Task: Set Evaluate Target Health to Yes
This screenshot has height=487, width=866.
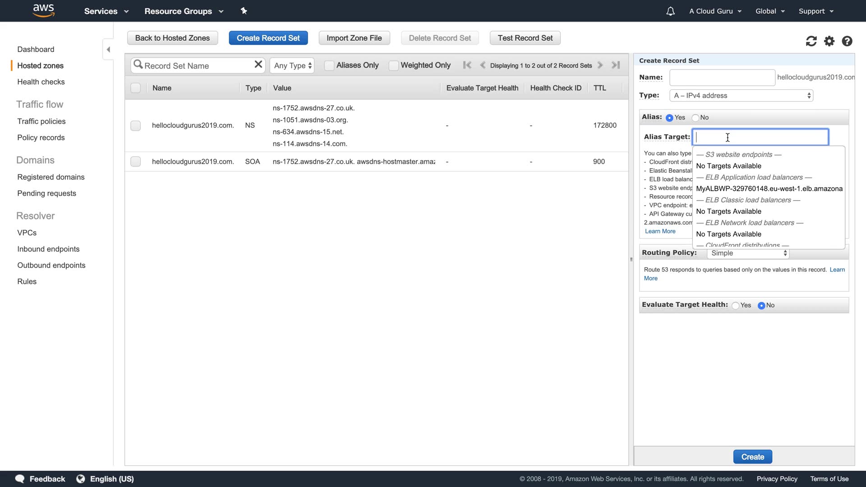Action: (736, 306)
